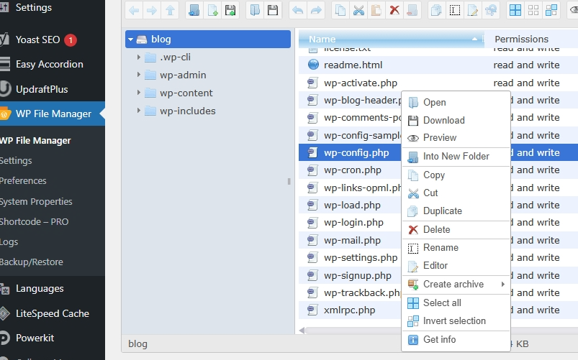Click the Upload files toolbar icon
578x360 pixels.
230,10
